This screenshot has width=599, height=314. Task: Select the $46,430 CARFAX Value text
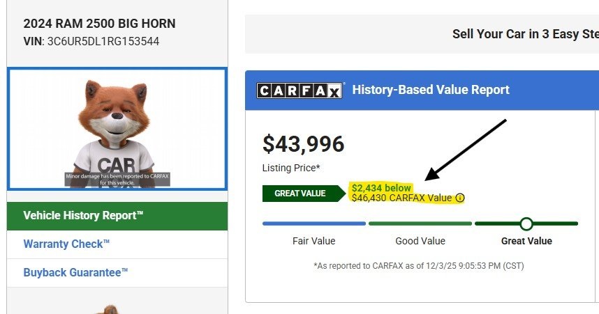coord(401,198)
